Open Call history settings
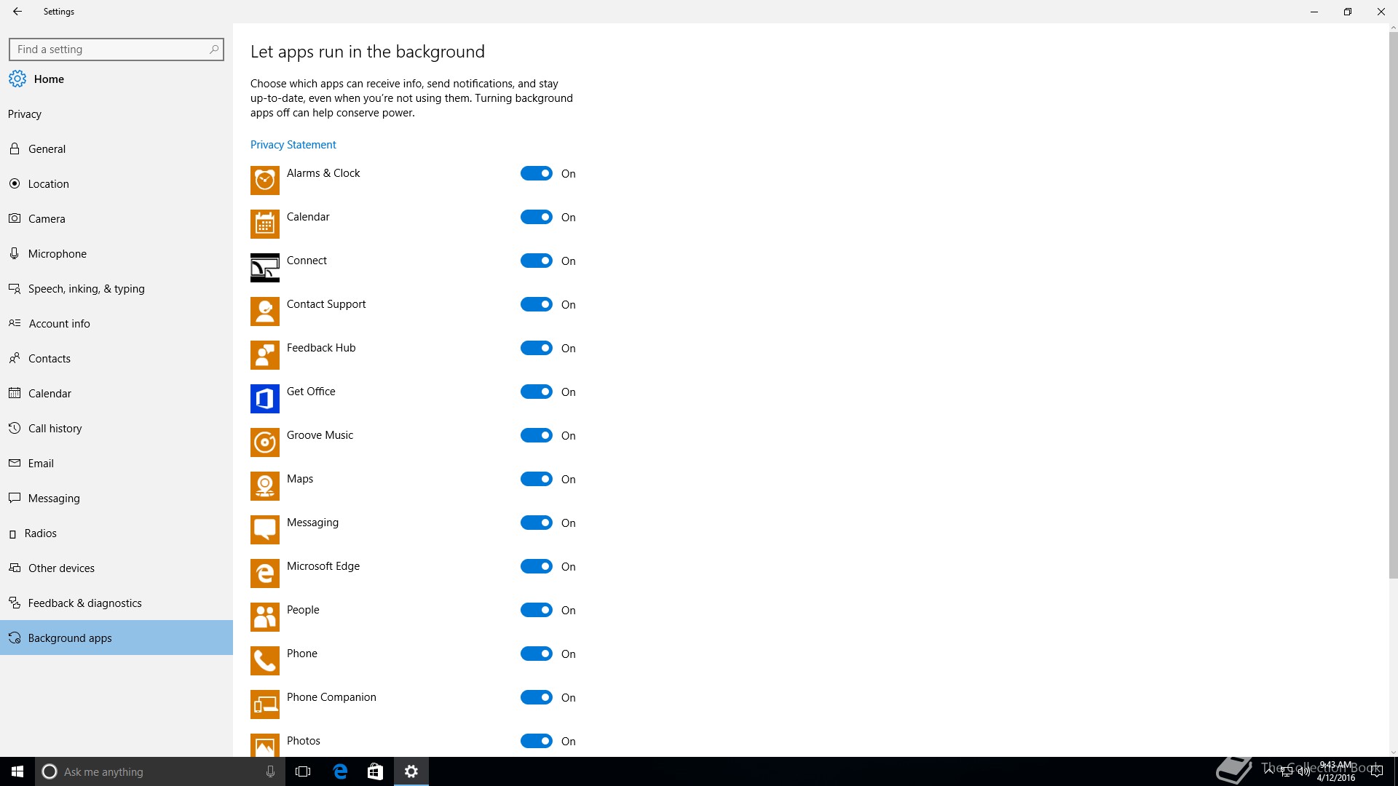The height and width of the screenshot is (786, 1398). point(116,428)
